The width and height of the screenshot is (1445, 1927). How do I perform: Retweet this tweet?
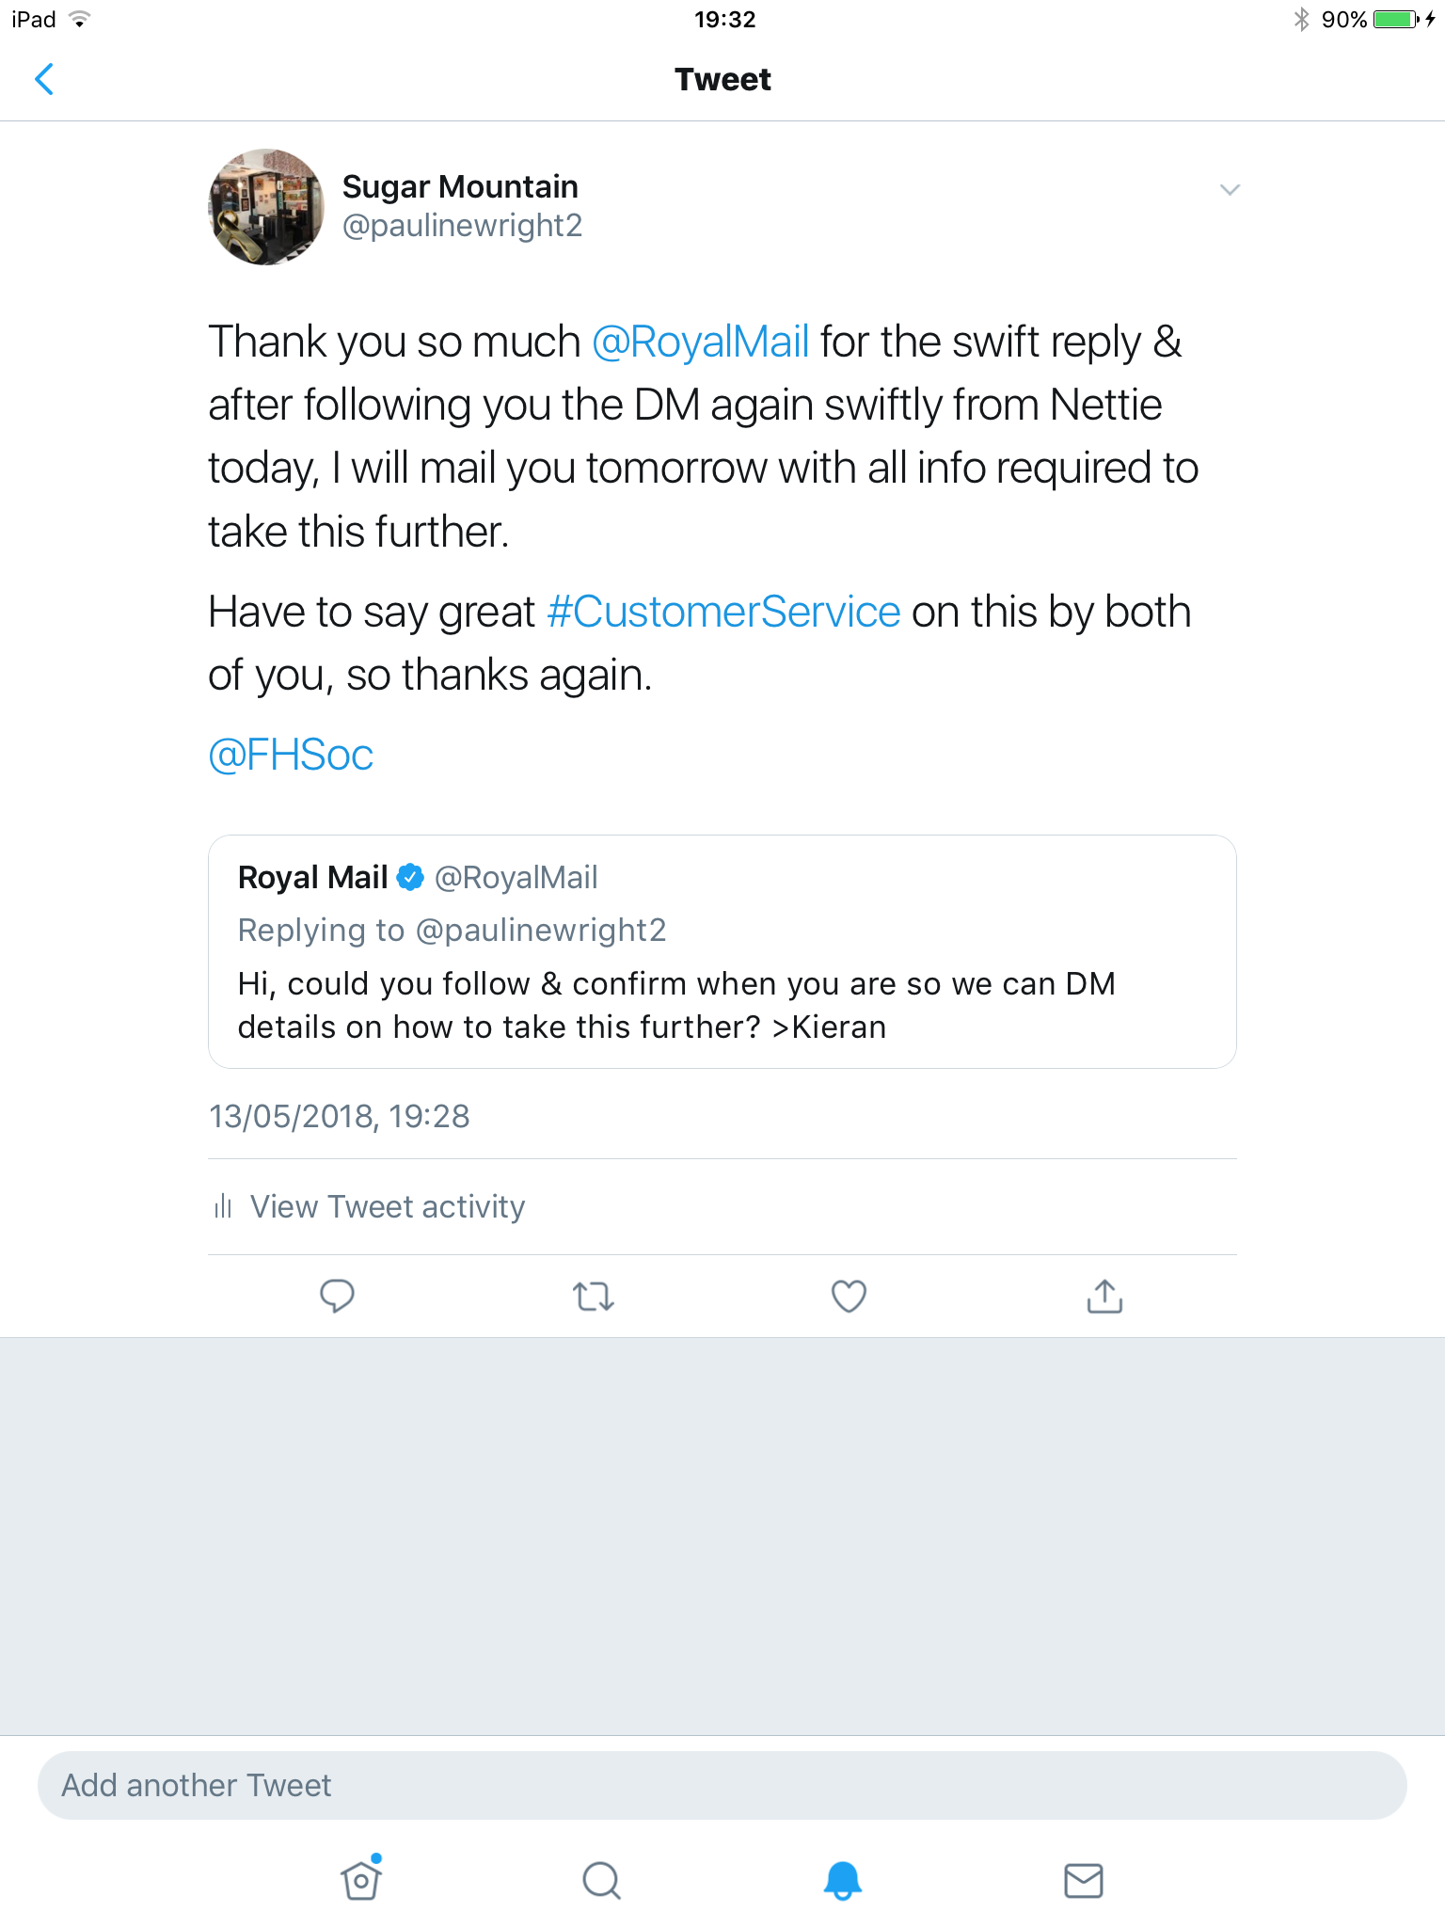coord(594,1297)
